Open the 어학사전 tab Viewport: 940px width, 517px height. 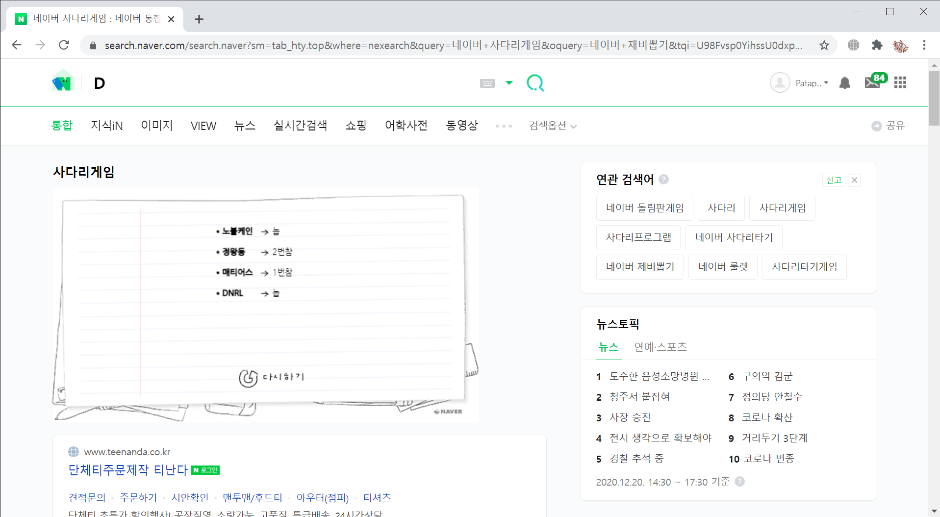tap(406, 126)
